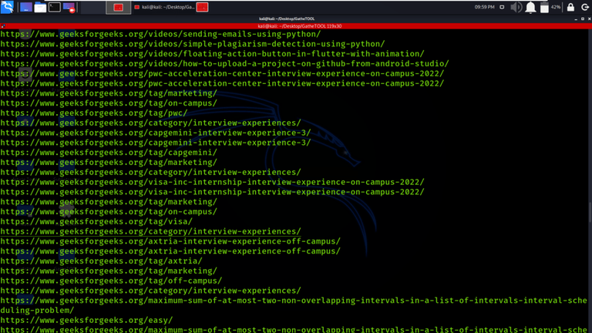Click the terminal window title text at top
The image size is (592, 333).
coord(287,18)
